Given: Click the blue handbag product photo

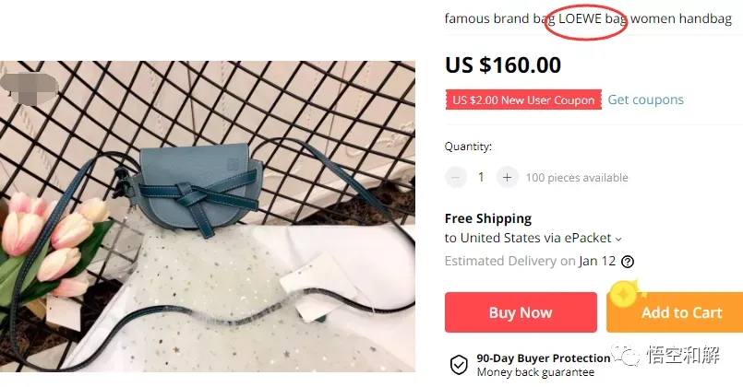Looking at the screenshot, I should click(x=208, y=217).
